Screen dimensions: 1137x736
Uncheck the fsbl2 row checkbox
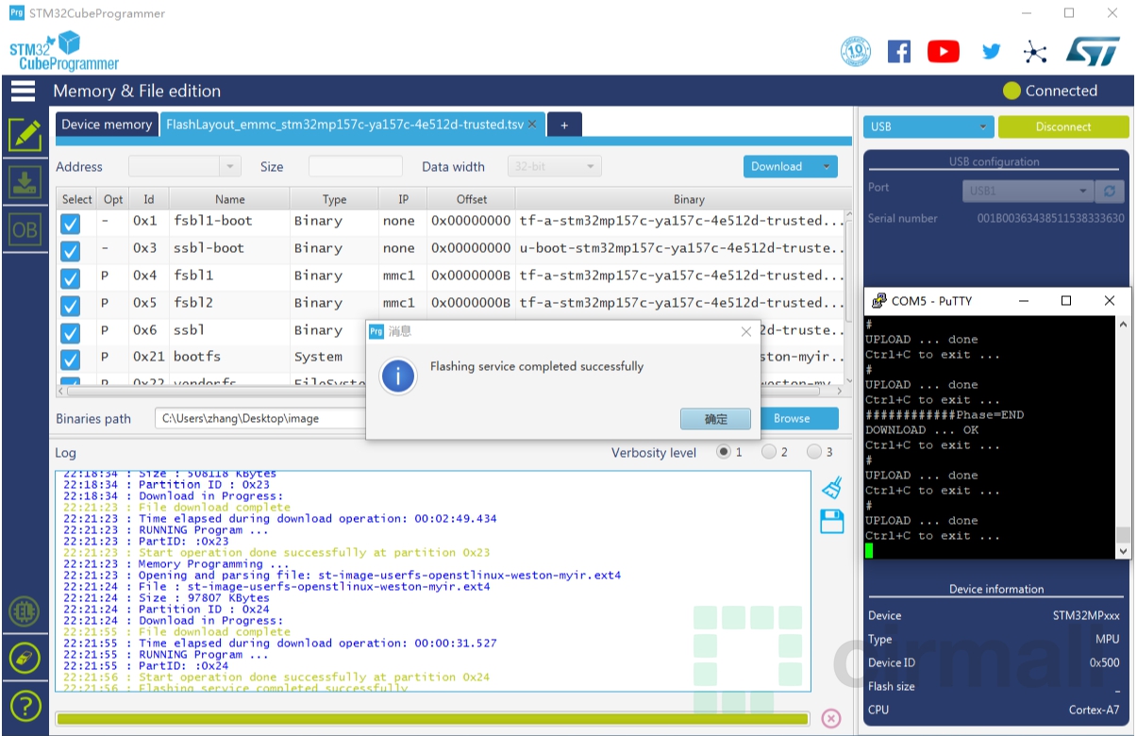(x=70, y=306)
